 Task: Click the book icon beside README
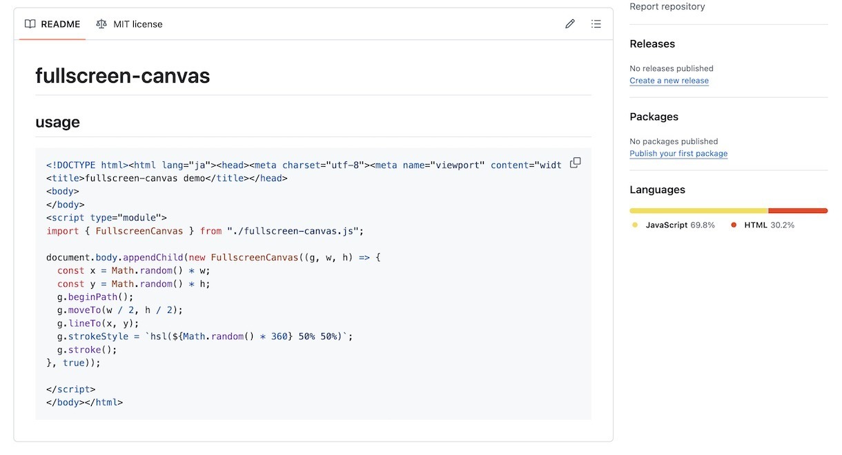[x=30, y=24]
